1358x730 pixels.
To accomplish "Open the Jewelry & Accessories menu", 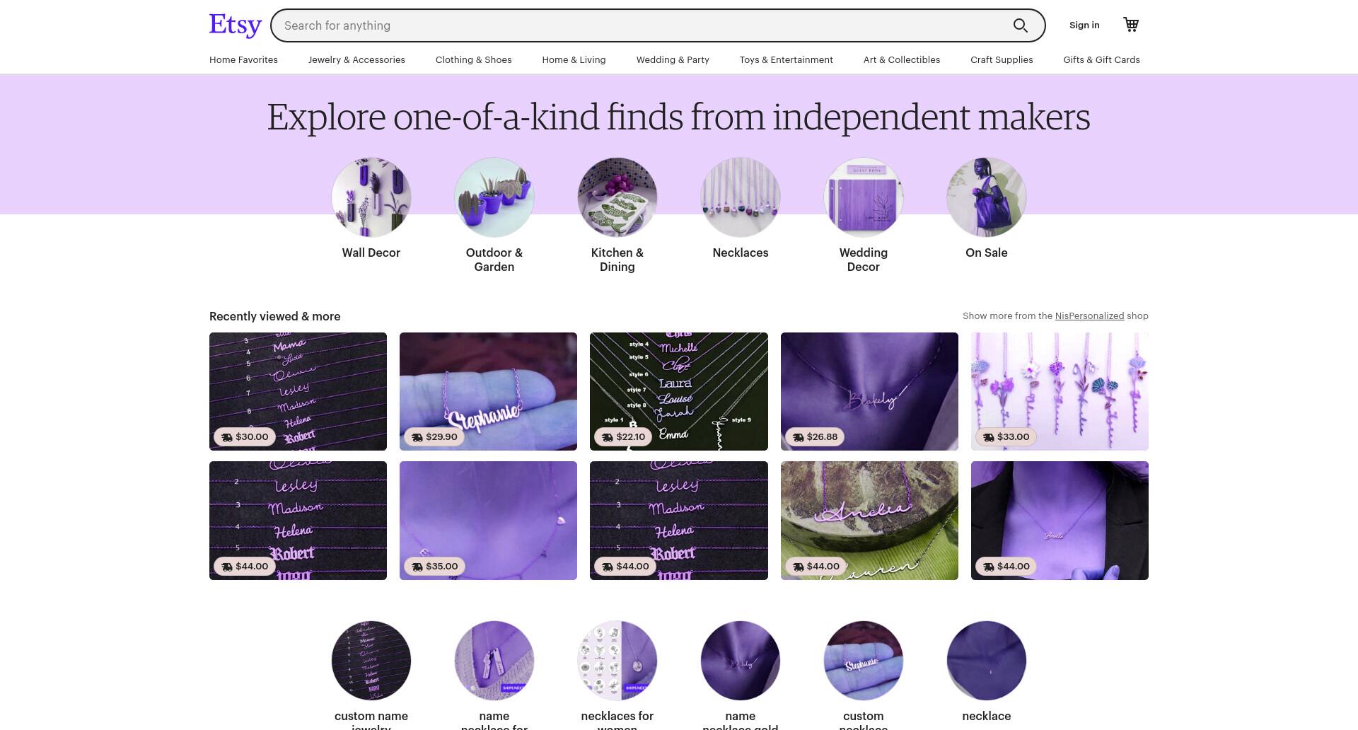I will click(356, 59).
